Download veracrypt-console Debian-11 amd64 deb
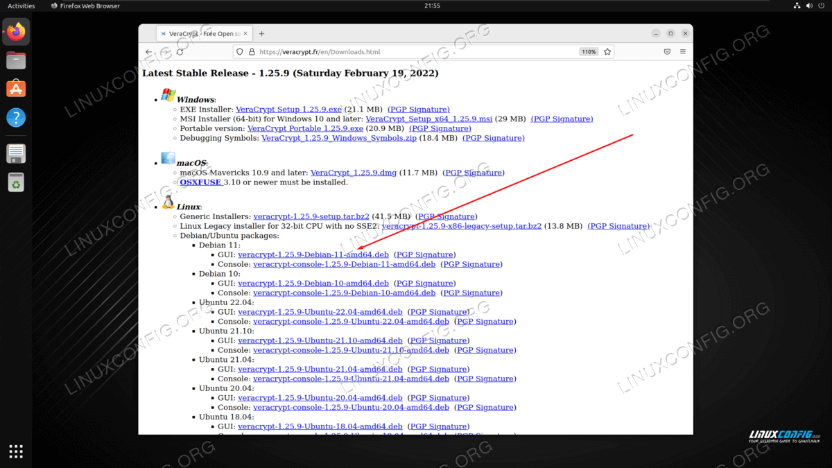This screenshot has width=832, height=468. tap(345, 264)
